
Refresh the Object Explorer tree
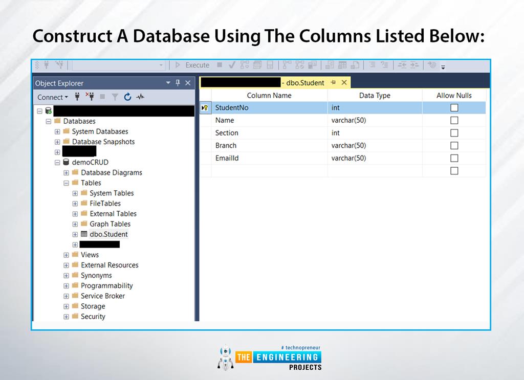[x=127, y=97]
